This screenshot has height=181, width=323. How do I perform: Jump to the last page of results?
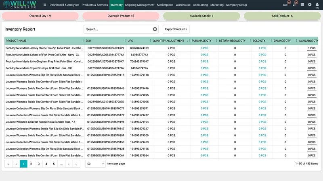pos(76,164)
